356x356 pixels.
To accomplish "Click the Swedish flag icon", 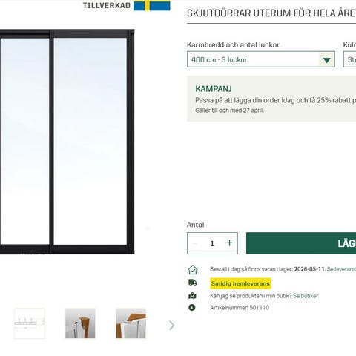I will [x=152, y=5].
